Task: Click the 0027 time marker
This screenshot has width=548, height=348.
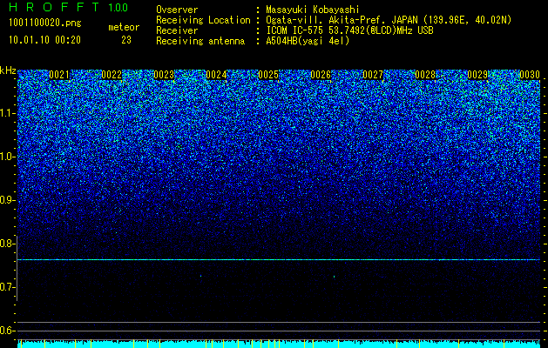Action: [373, 75]
